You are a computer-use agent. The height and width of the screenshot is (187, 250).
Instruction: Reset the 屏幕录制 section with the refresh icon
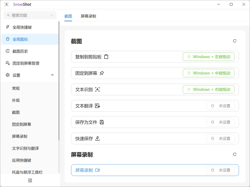[x=235, y=154]
